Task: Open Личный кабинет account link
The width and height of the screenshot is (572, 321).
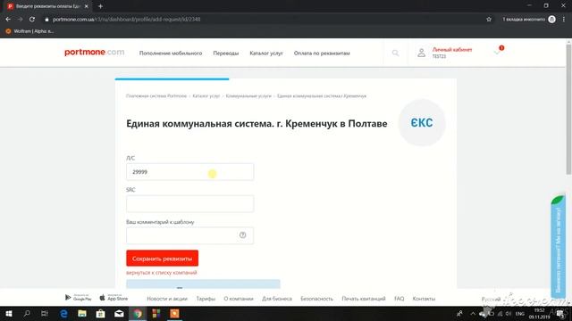Action: tap(452, 50)
